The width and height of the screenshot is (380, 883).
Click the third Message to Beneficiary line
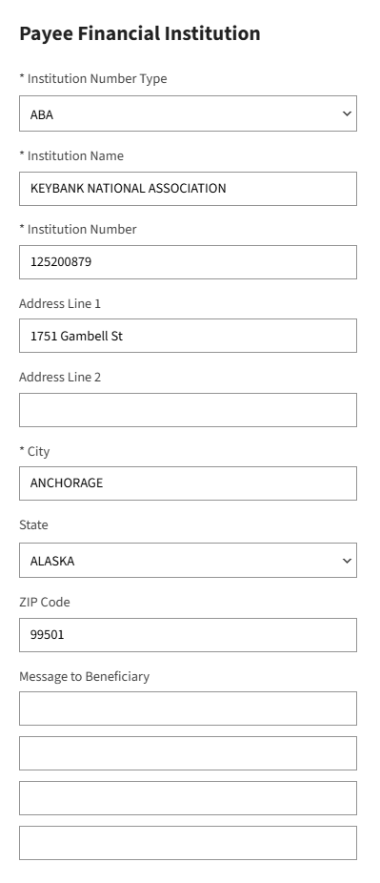click(x=188, y=798)
